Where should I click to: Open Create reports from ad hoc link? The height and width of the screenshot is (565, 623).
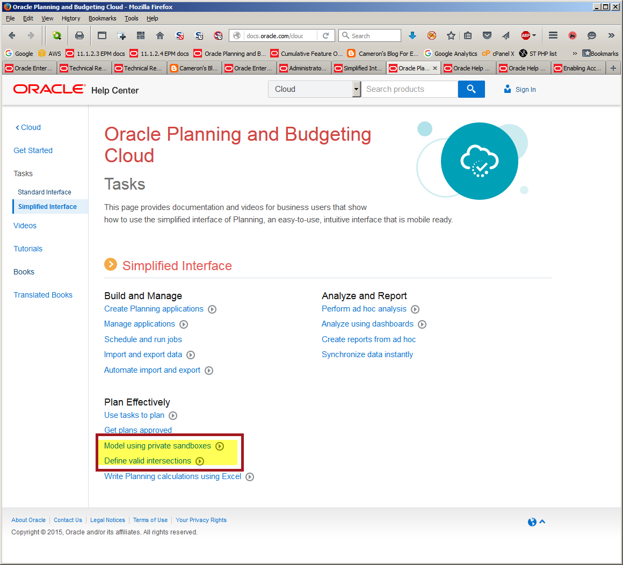tap(369, 339)
